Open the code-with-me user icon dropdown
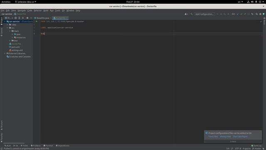This screenshot has width=266, height=150. pyautogui.click(x=186, y=14)
